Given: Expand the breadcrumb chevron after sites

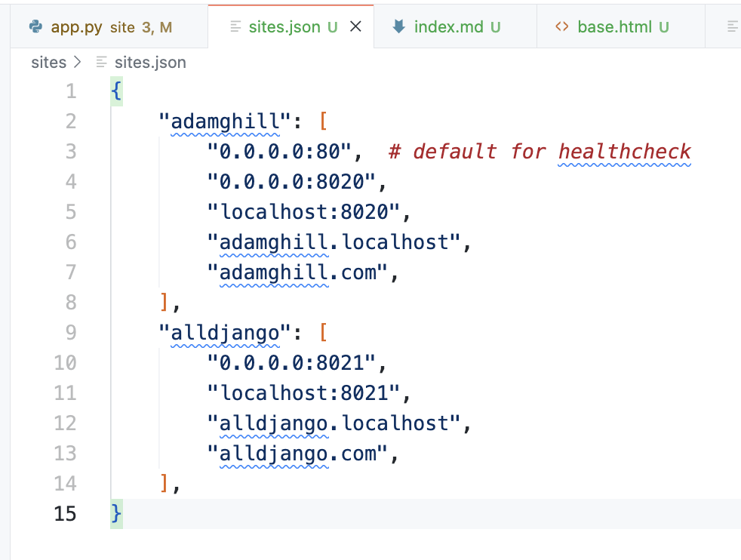Looking at the screenshot, I should 78,63.
